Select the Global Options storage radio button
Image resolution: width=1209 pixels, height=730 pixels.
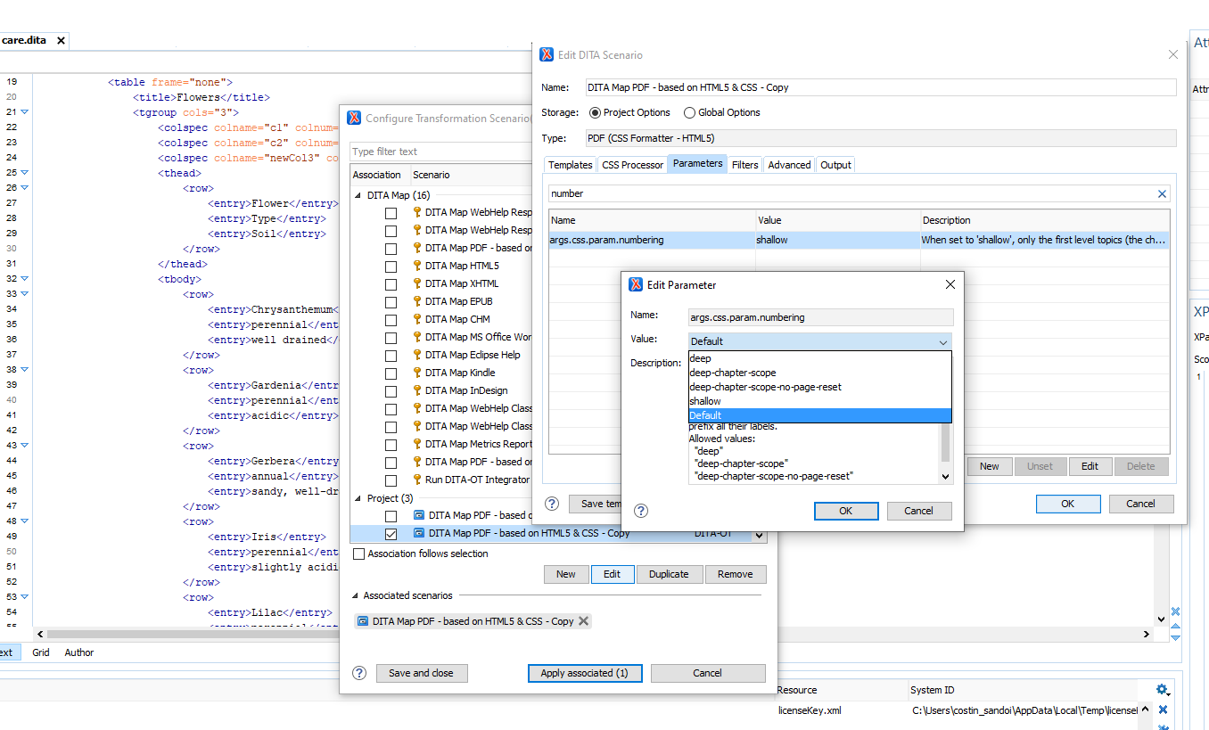pyautogui.click(x=689, y=112)
